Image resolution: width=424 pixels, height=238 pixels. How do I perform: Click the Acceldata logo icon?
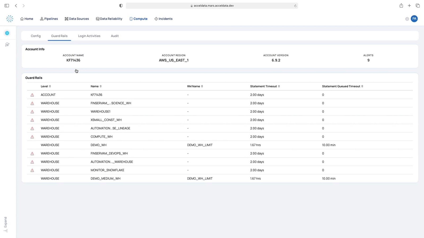(10, 19)
